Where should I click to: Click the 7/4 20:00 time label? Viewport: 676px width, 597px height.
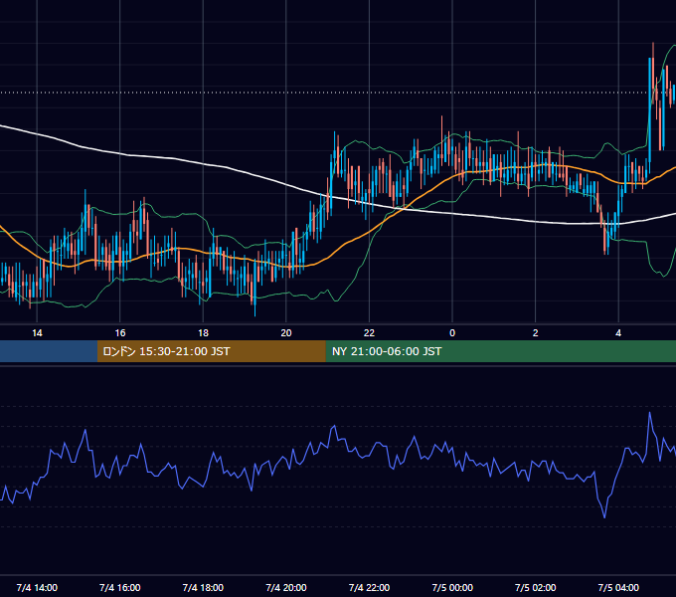pos(286,587)
